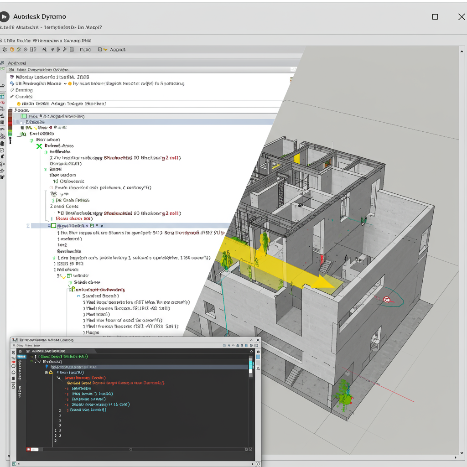
Task: Click the gear icon in the main toolbar
Action: (5, 49)
